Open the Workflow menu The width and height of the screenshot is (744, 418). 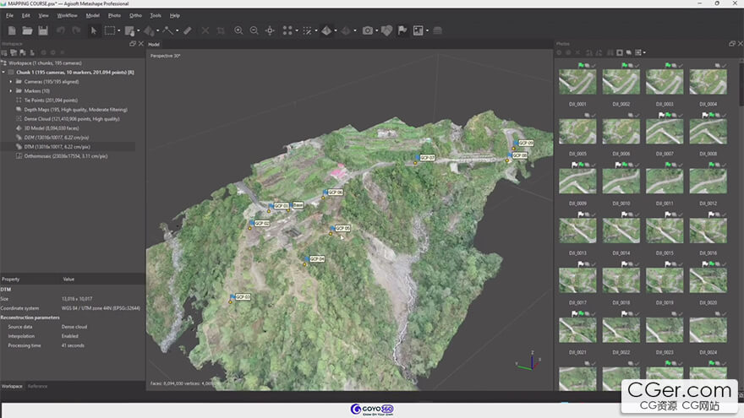tap(67, 16)
